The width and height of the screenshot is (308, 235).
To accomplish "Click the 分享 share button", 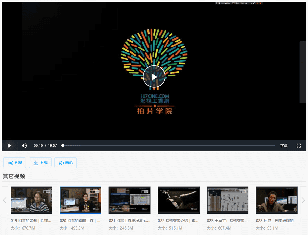I will click(x=15, y=163).
